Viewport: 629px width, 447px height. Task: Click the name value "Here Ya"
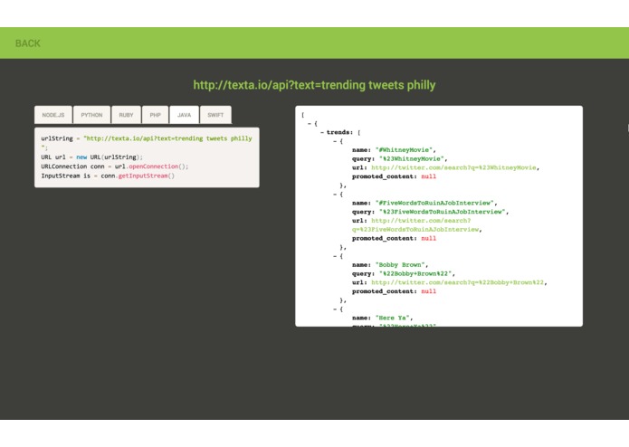(392, 318)
